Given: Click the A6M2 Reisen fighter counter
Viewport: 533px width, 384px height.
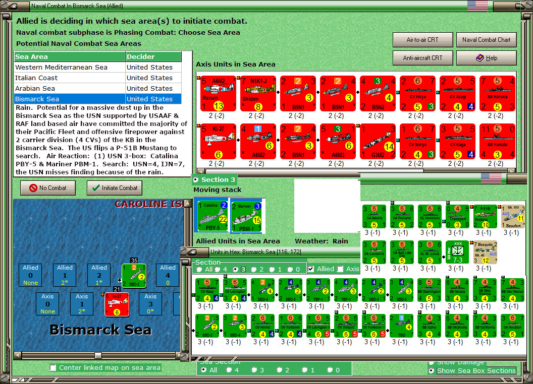Looking at the screenshot, I should [x=218, y=93].
